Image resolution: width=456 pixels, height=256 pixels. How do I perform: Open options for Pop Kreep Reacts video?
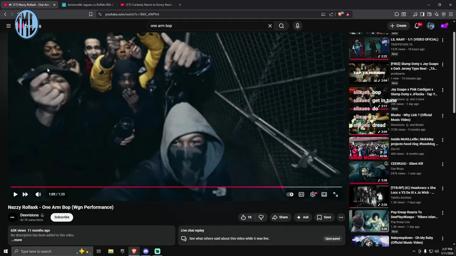[442, 213]
